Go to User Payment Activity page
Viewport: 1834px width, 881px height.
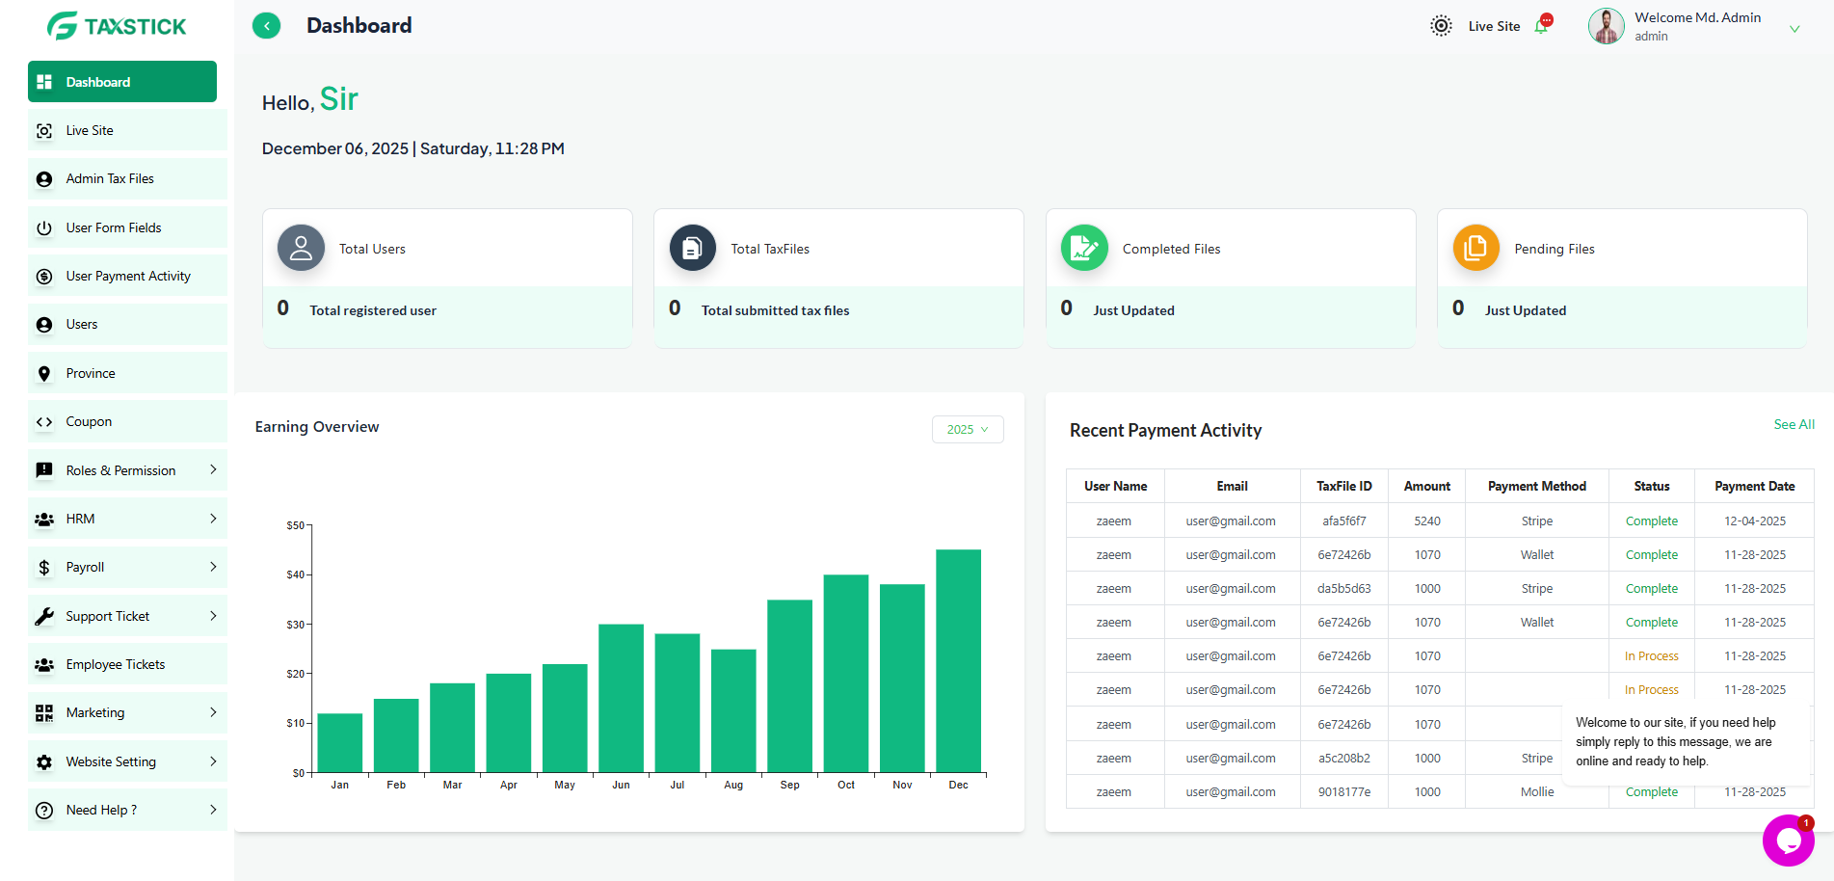coord(128,277)
